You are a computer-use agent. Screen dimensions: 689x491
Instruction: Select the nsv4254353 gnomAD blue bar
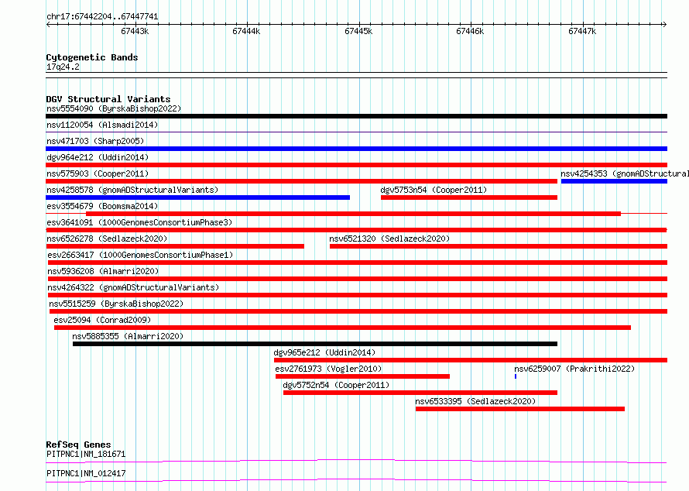(x=614, y=181)
